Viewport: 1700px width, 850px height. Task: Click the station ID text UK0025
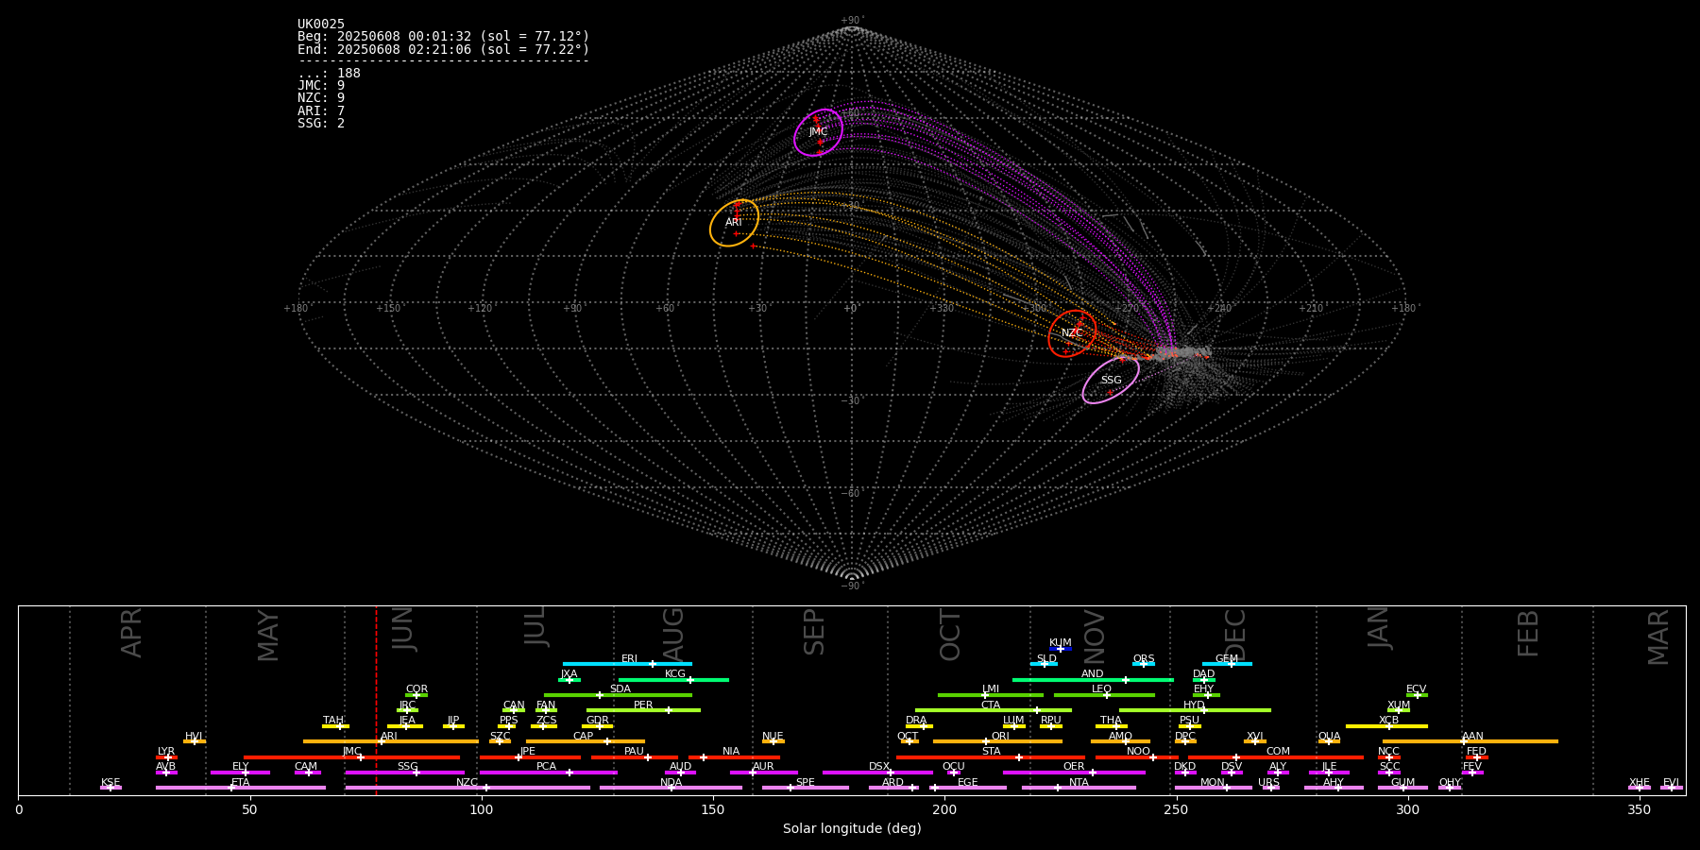point(321,25)
